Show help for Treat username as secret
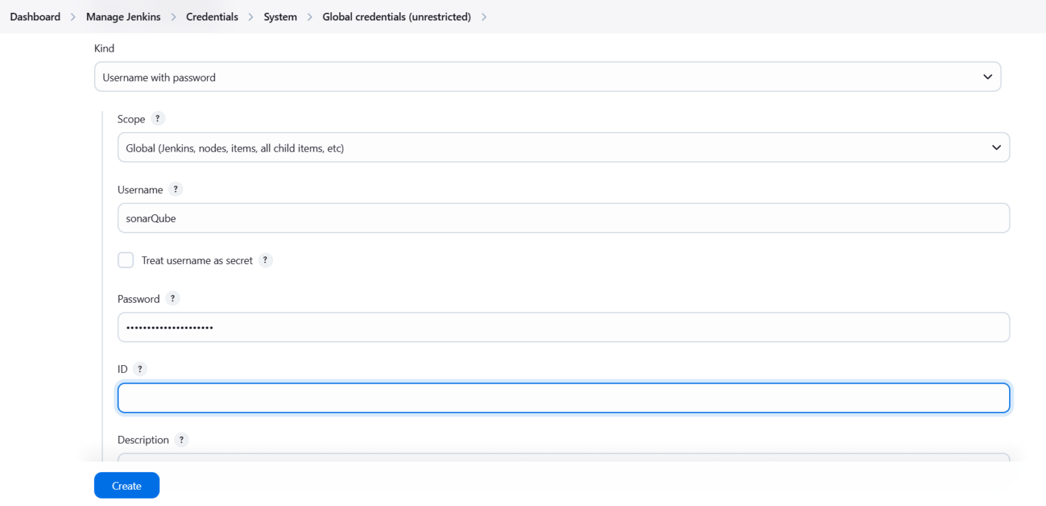Viewport: 1046px width, 506px height. click(x=265, y=260)
